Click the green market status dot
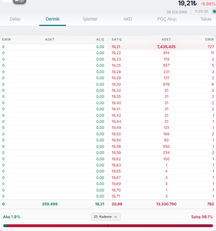The width and height of the screenshot is (216, 231). click(214, 11)
